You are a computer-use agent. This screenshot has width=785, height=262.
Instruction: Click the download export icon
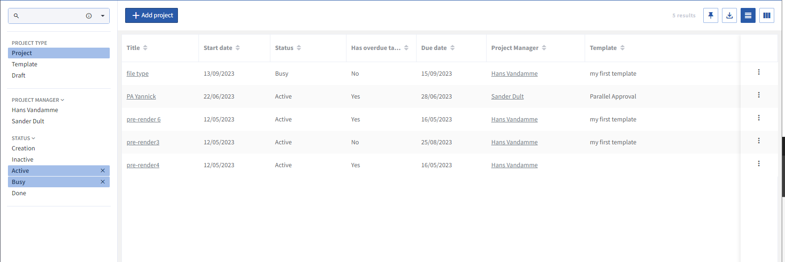729,15
